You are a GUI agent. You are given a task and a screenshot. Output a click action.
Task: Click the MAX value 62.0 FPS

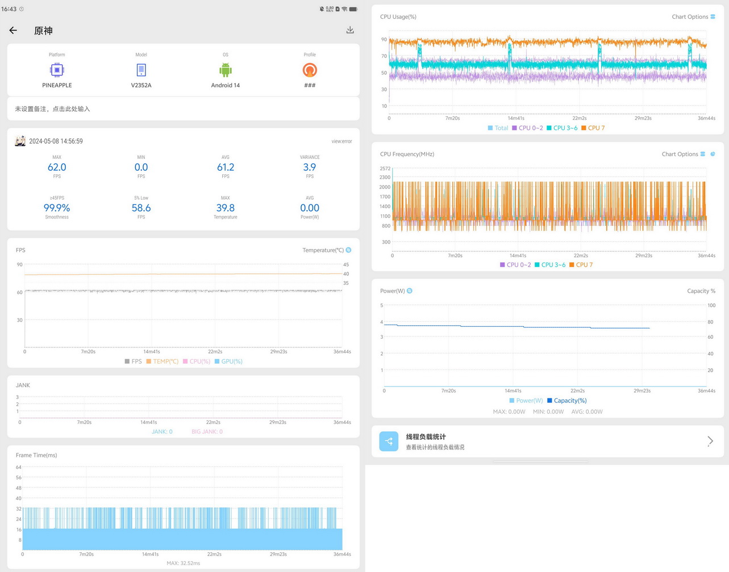point(57,167)
